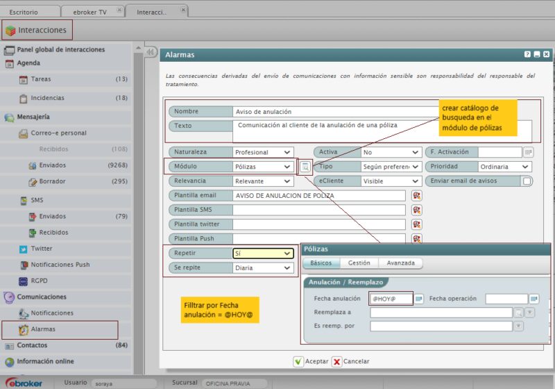Select the Gestión tab in Pólizas

coord(359,263)
